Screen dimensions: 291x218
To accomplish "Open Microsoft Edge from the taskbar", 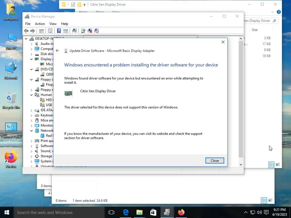I will click(126, 212).
